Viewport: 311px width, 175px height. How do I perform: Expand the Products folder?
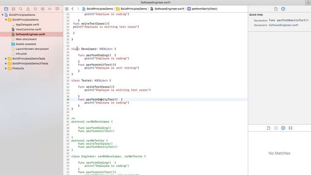(6, 68)
